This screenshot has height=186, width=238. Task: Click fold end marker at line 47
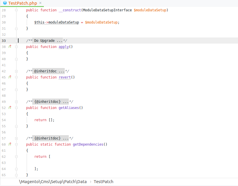pos(16,90)
